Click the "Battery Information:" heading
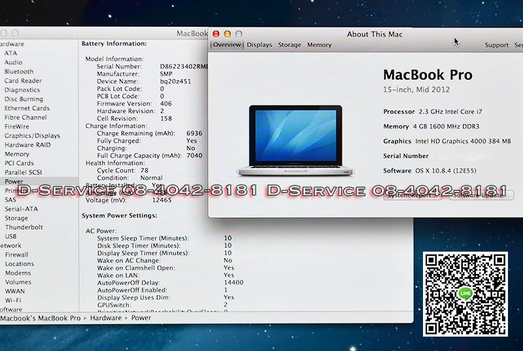Image resolution: width=523 pixels, height=351 pixels. click(114, 44)
